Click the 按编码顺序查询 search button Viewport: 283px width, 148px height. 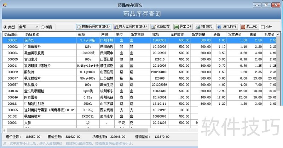tap(94, 27)
